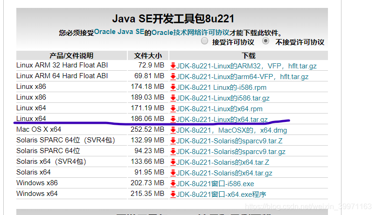Viewport: 376px width, 215px height.
Task: Click download arrow icon for Solaris sparcv9.tar.gz
Action: coord(173,152)
